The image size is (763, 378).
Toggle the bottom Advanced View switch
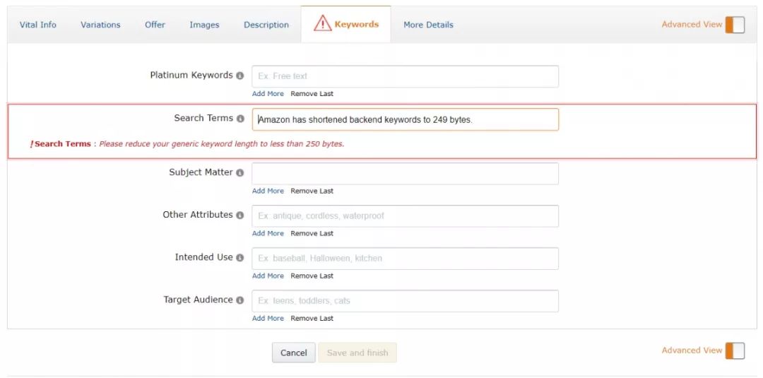pos(735,350)
